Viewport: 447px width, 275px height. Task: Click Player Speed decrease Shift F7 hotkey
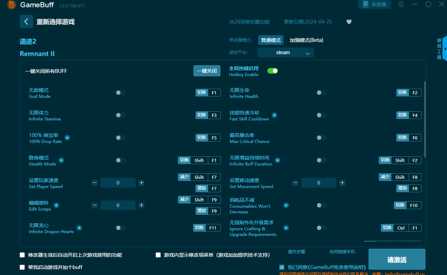point(199,177)
